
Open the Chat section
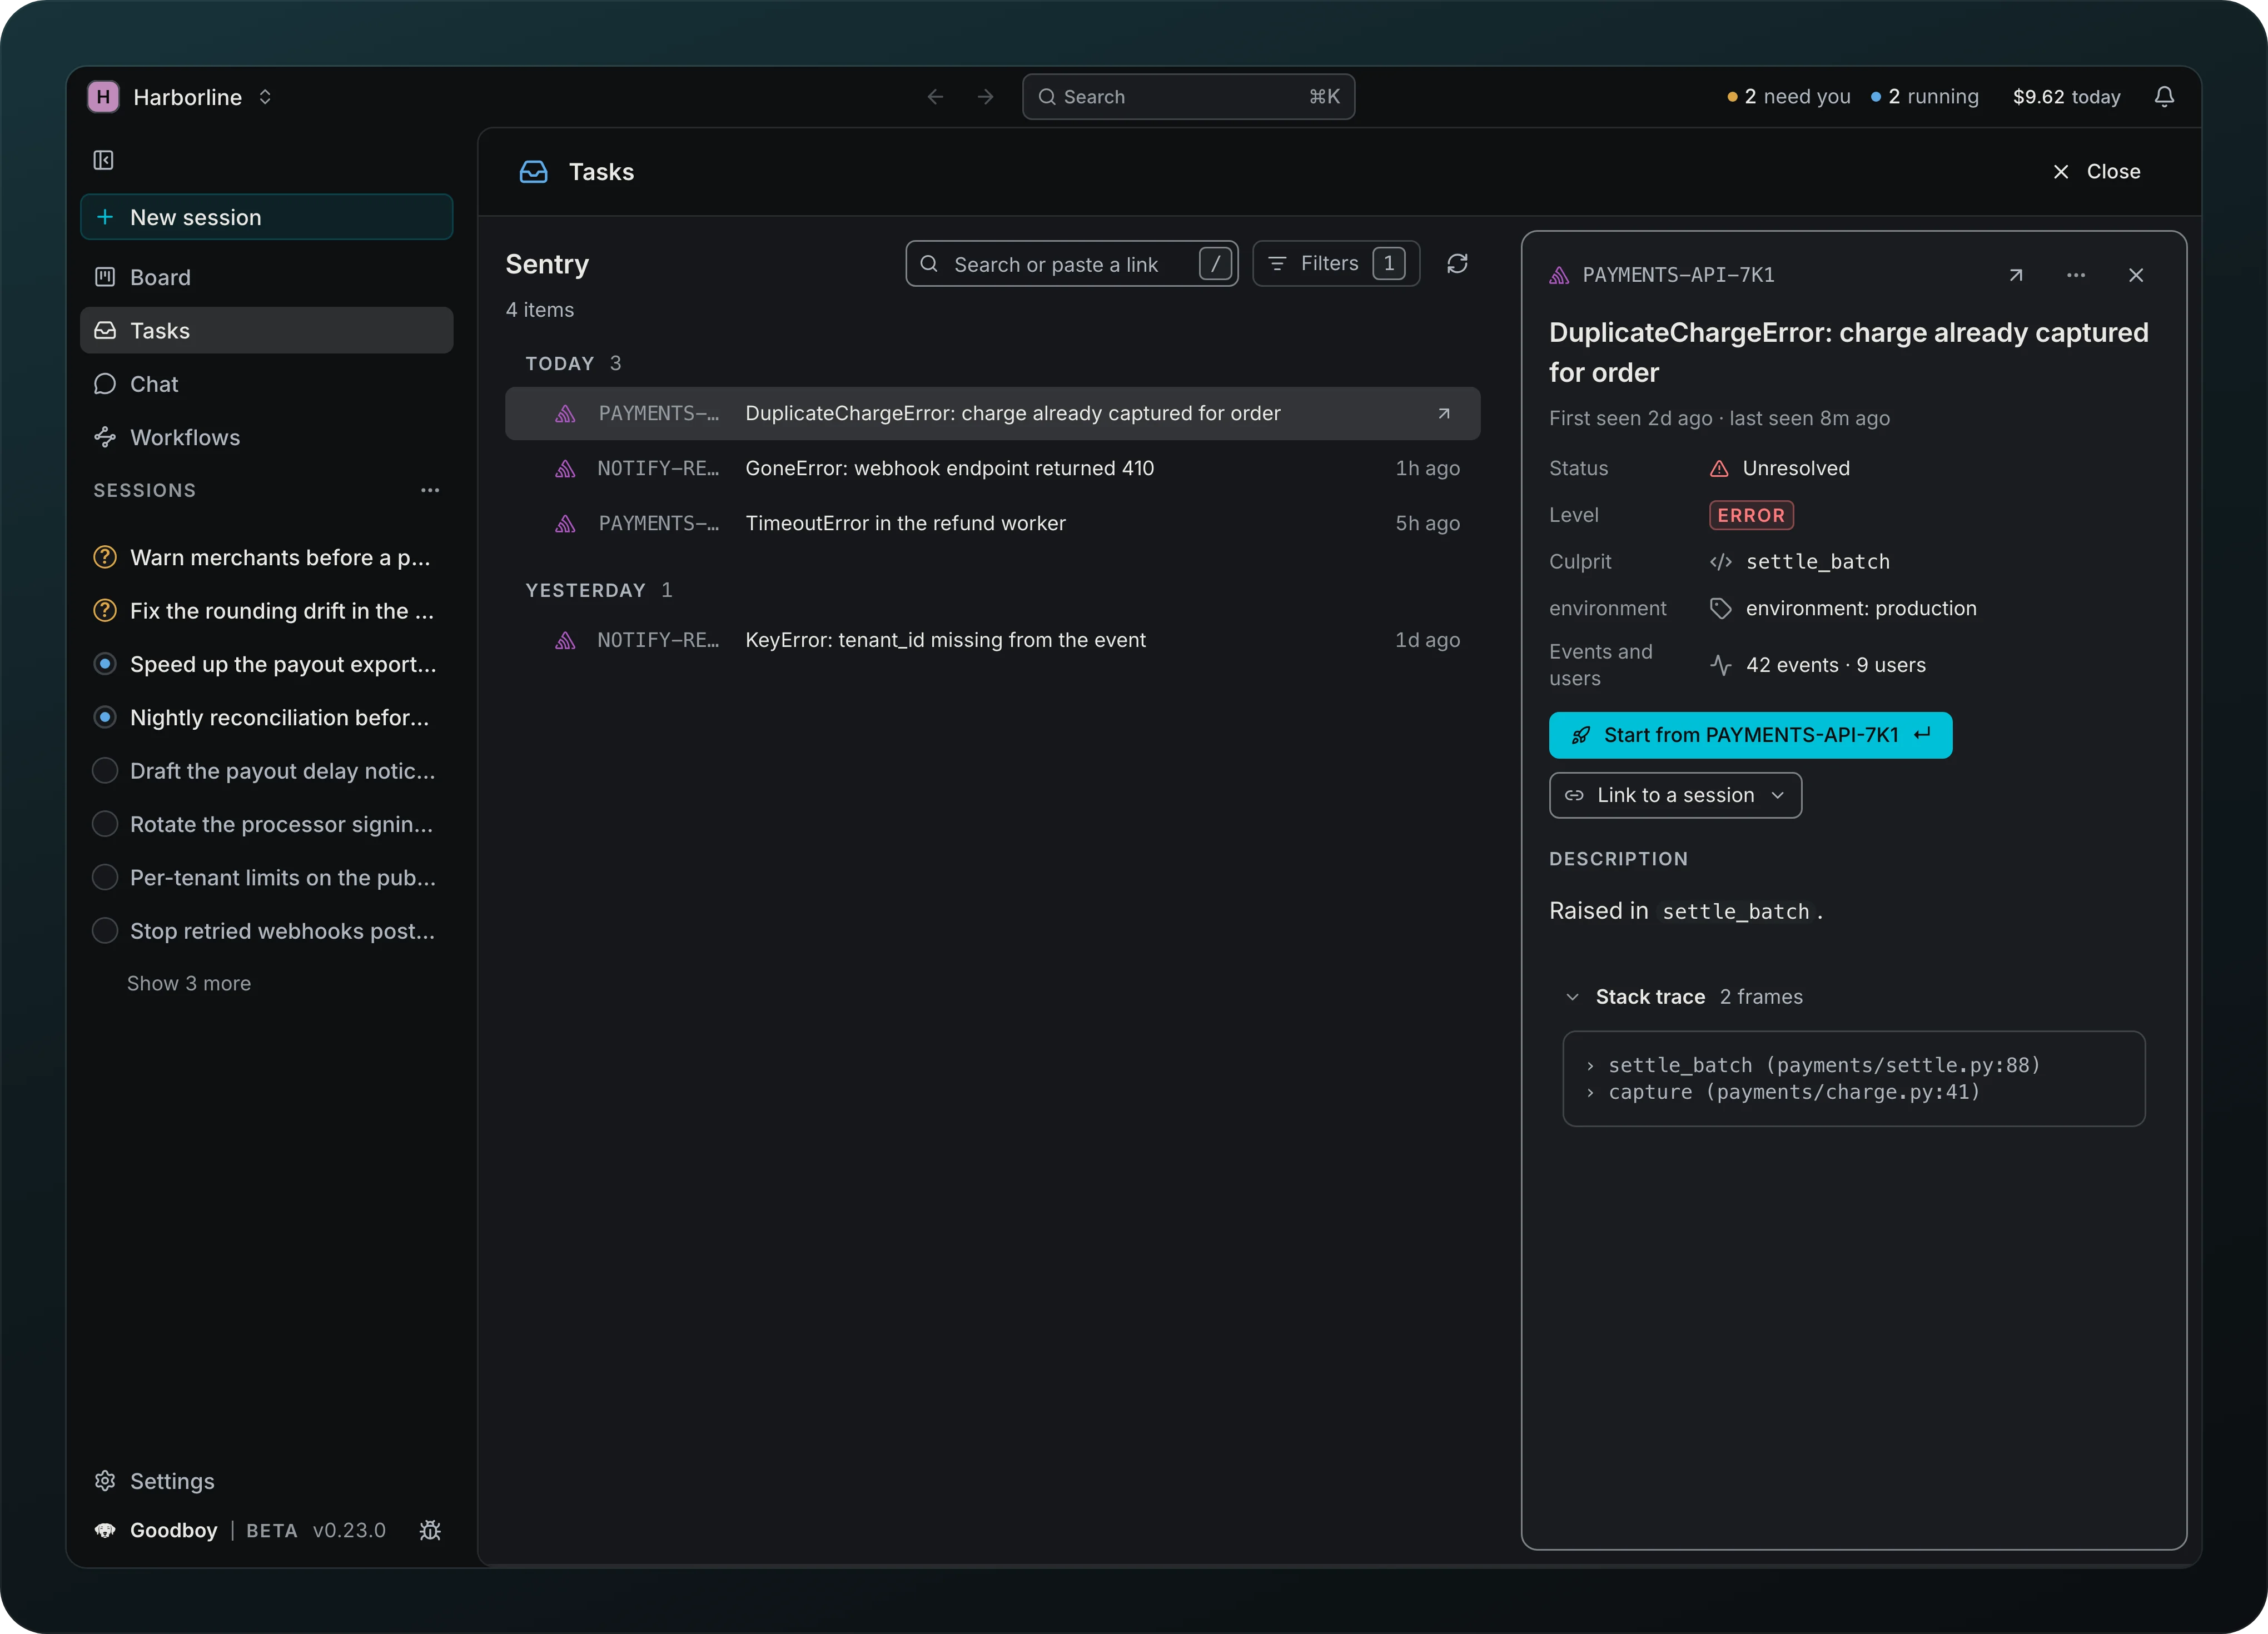point(266,384)
